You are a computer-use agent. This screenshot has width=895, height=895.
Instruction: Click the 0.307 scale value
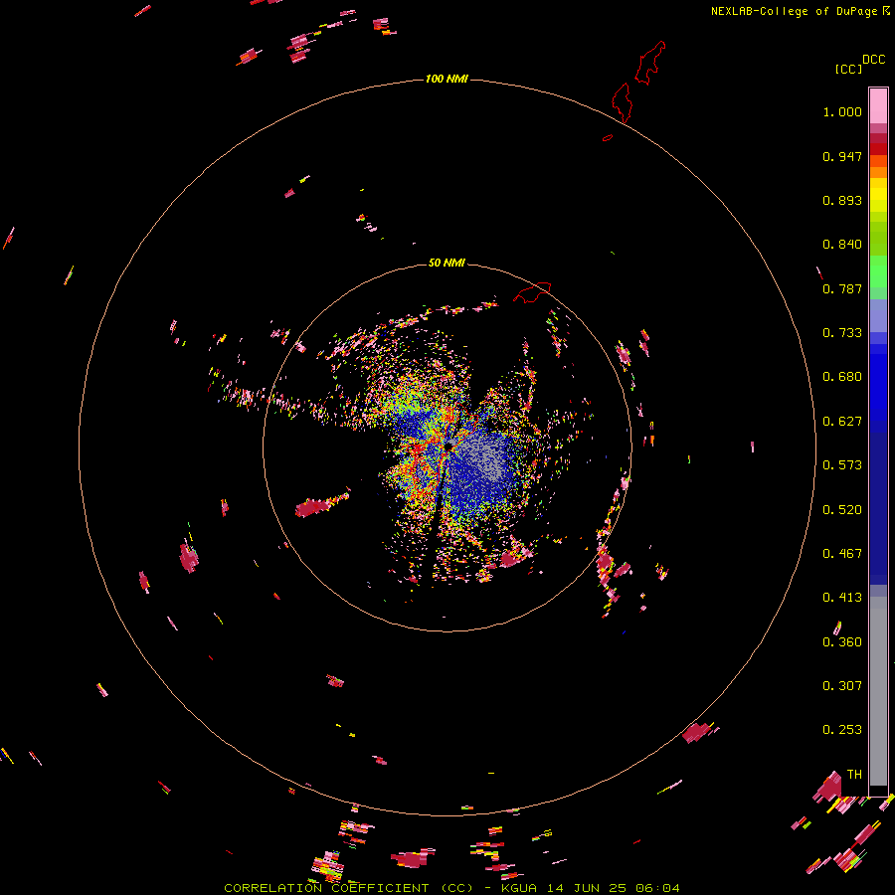(x=842, y=686)
